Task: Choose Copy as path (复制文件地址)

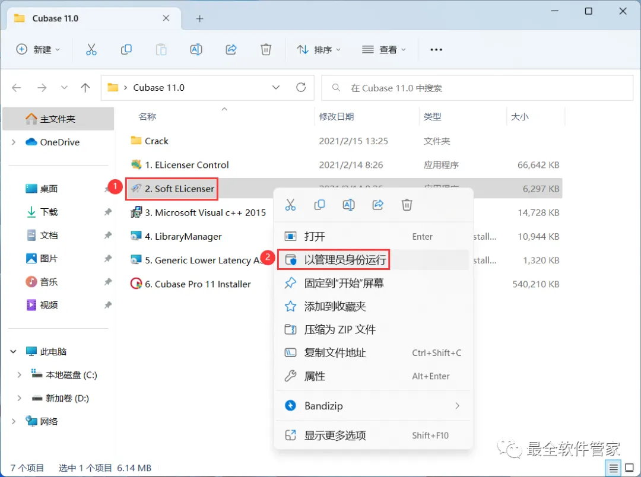Action: coord(373,353)
